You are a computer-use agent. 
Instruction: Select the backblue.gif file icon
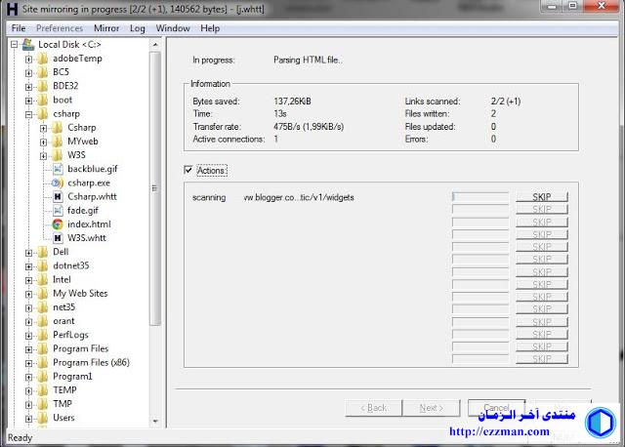(58, 169)
